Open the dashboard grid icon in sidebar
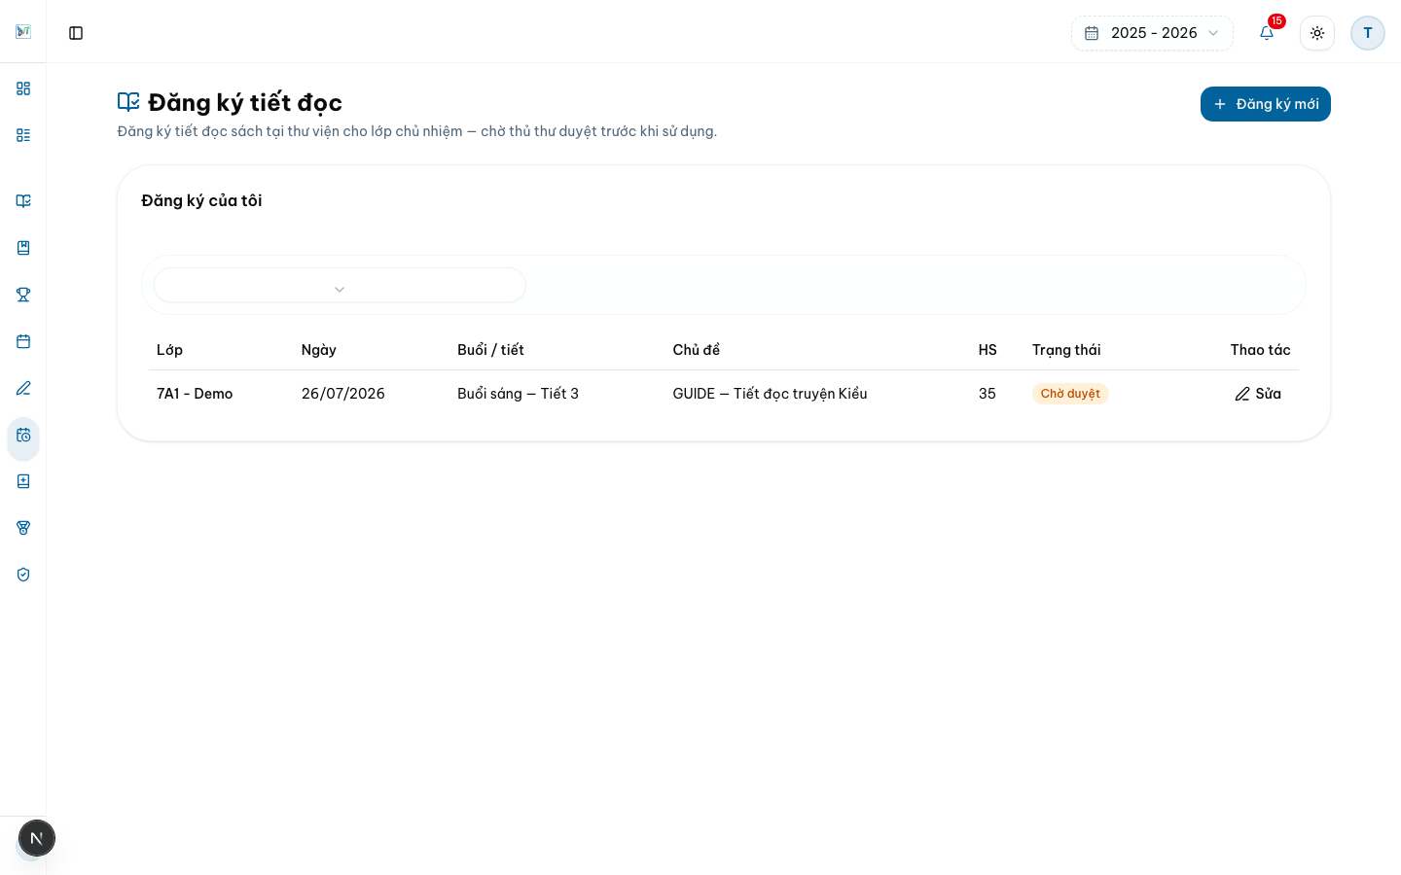This screenshot has width=1401, height=875. click(23, 88)
